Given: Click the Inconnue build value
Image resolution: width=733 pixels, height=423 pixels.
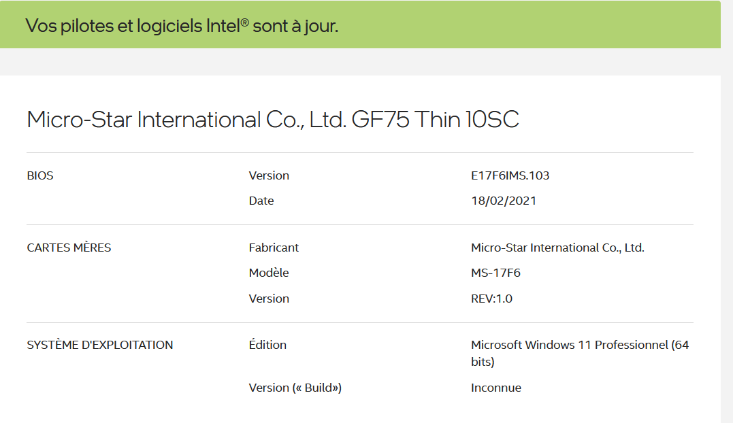Looking at the screenshot, I should tap(496, 388).
